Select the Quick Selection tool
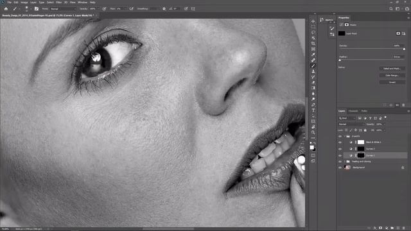Screen dimensions: 411x231 click(x=313, y=38)
